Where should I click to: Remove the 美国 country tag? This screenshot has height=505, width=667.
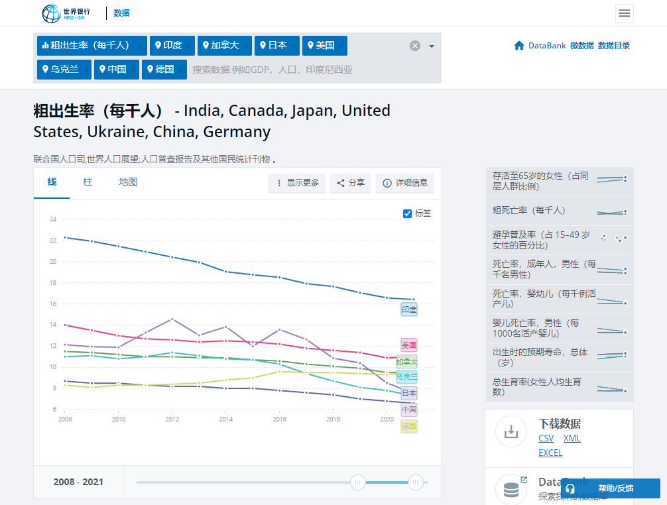[341, 46]
